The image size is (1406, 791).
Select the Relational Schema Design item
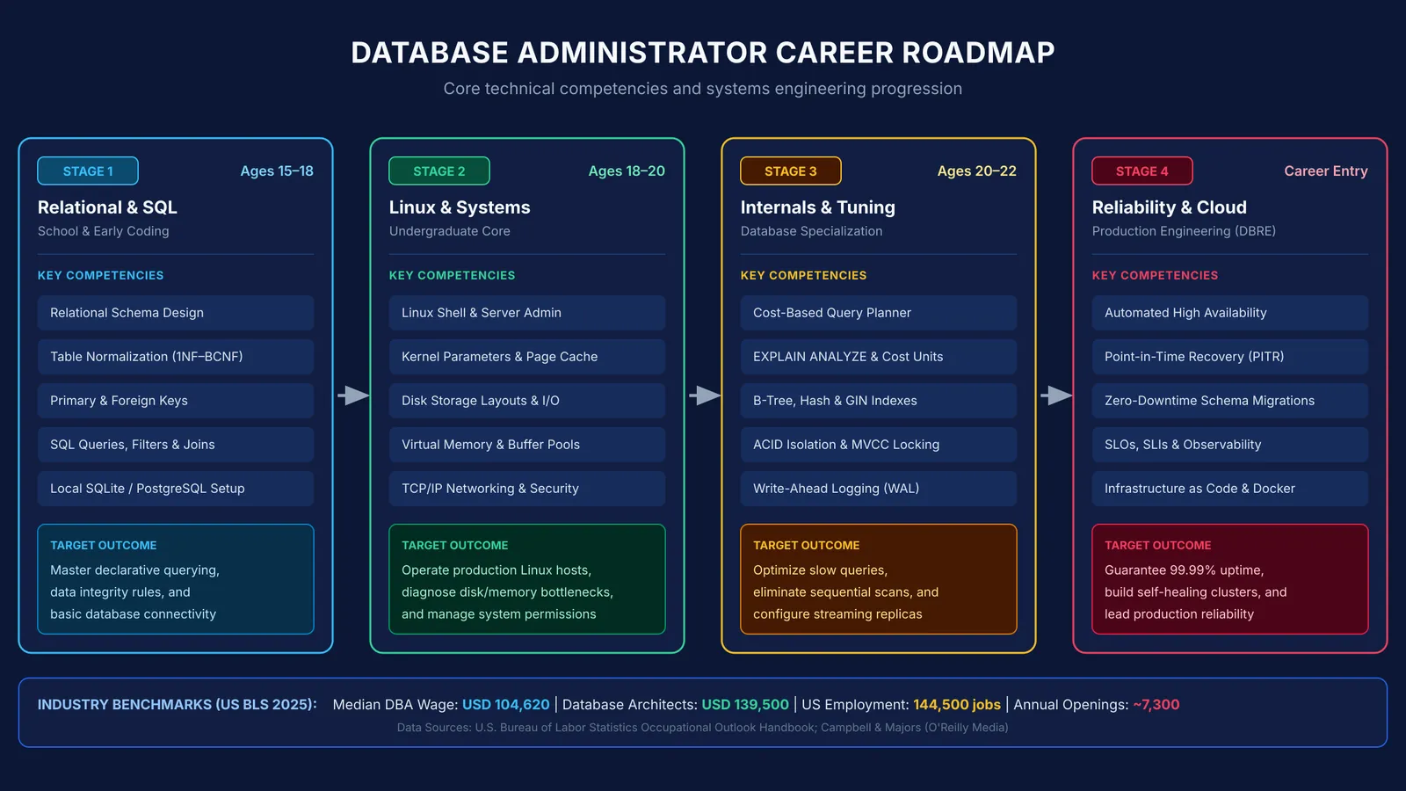(176, 313)
